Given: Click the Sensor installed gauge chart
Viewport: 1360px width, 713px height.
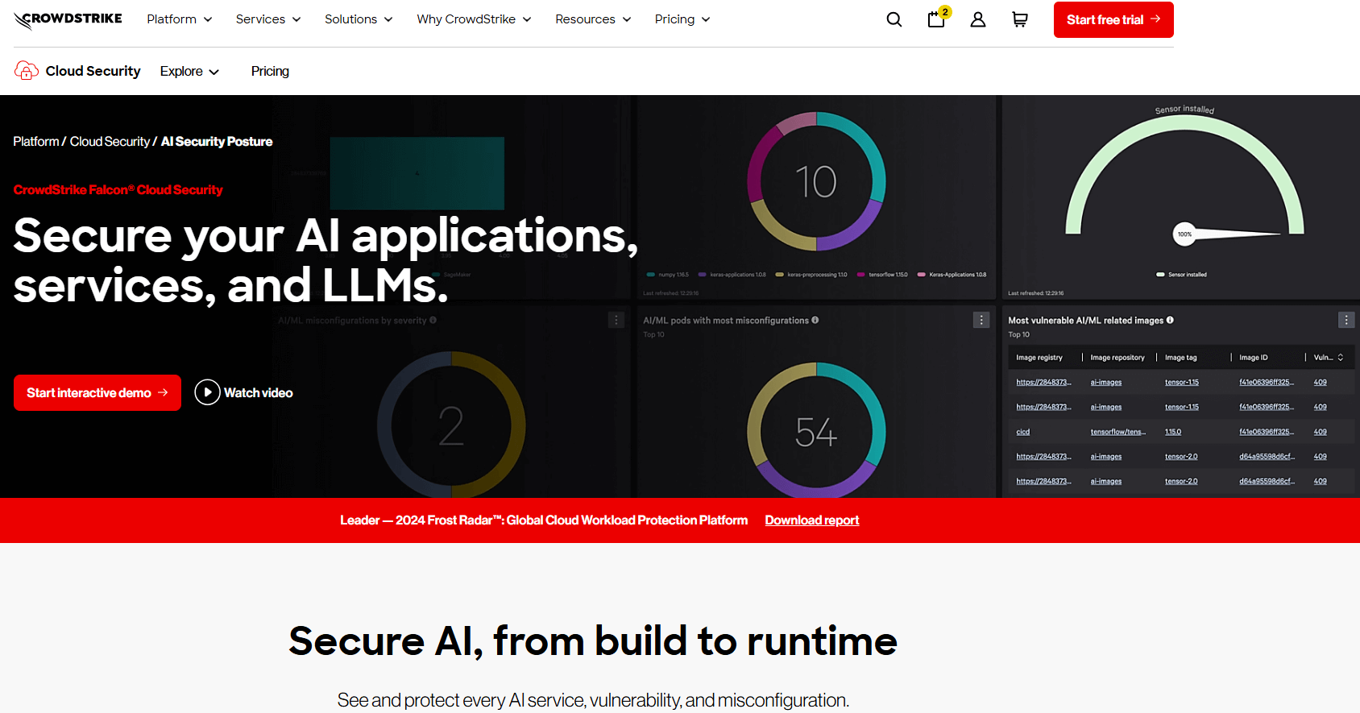Looking at the screenshot, I should 1184,177.
